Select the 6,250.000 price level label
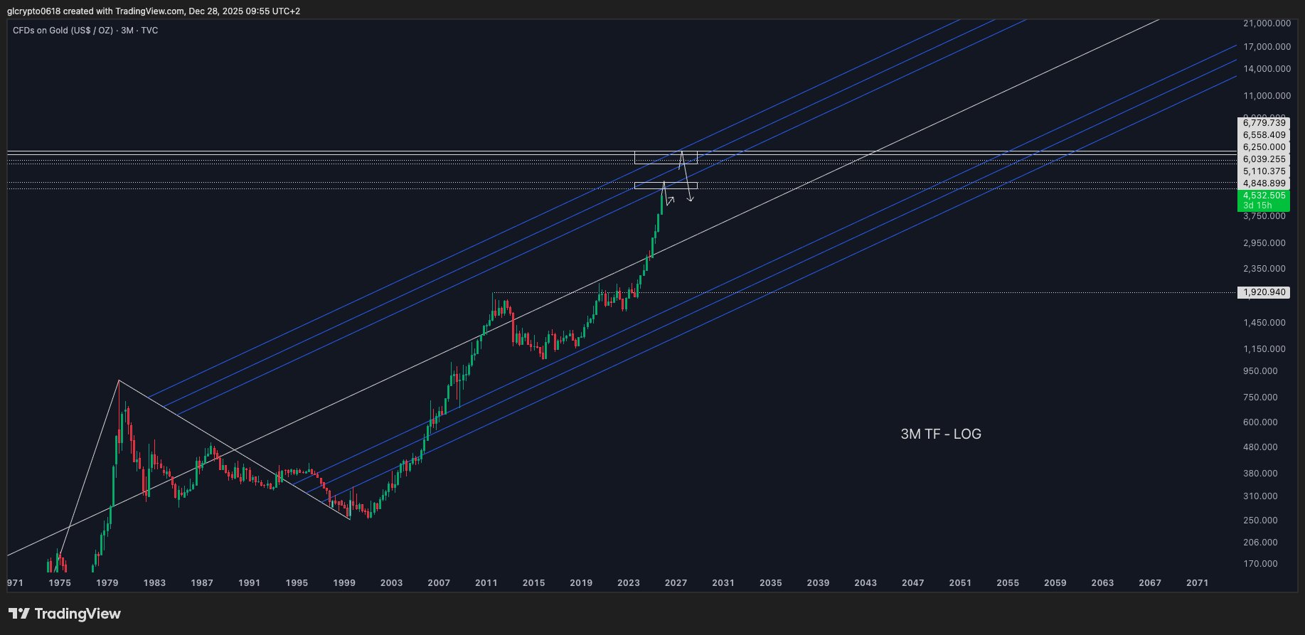The image size is (1305, 635). (x=1264, y=147)
